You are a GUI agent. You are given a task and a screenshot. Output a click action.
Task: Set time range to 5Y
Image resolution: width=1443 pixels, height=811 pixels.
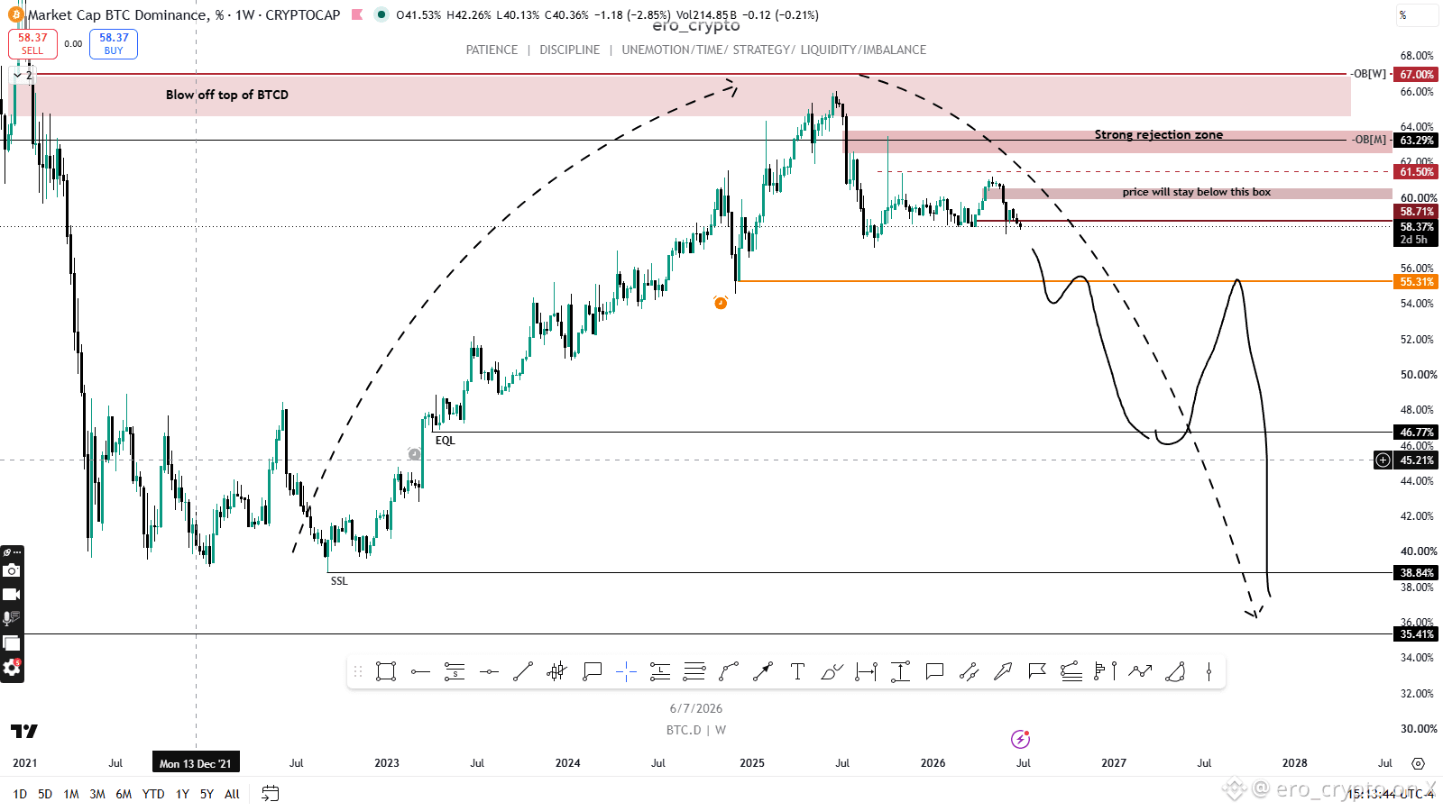coord(207,794)
